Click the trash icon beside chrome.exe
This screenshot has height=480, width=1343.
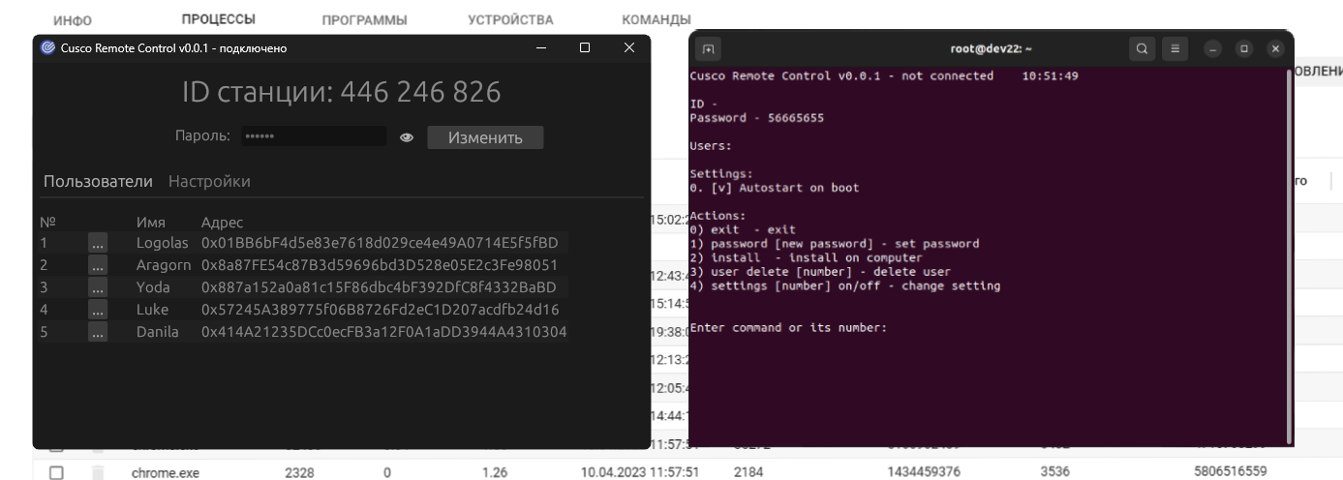tap(97, 473)
